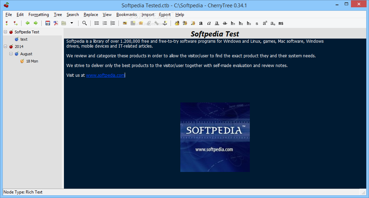Open the Search menu
The width and height of the screenshot is (369, 198).
(73, 15)
